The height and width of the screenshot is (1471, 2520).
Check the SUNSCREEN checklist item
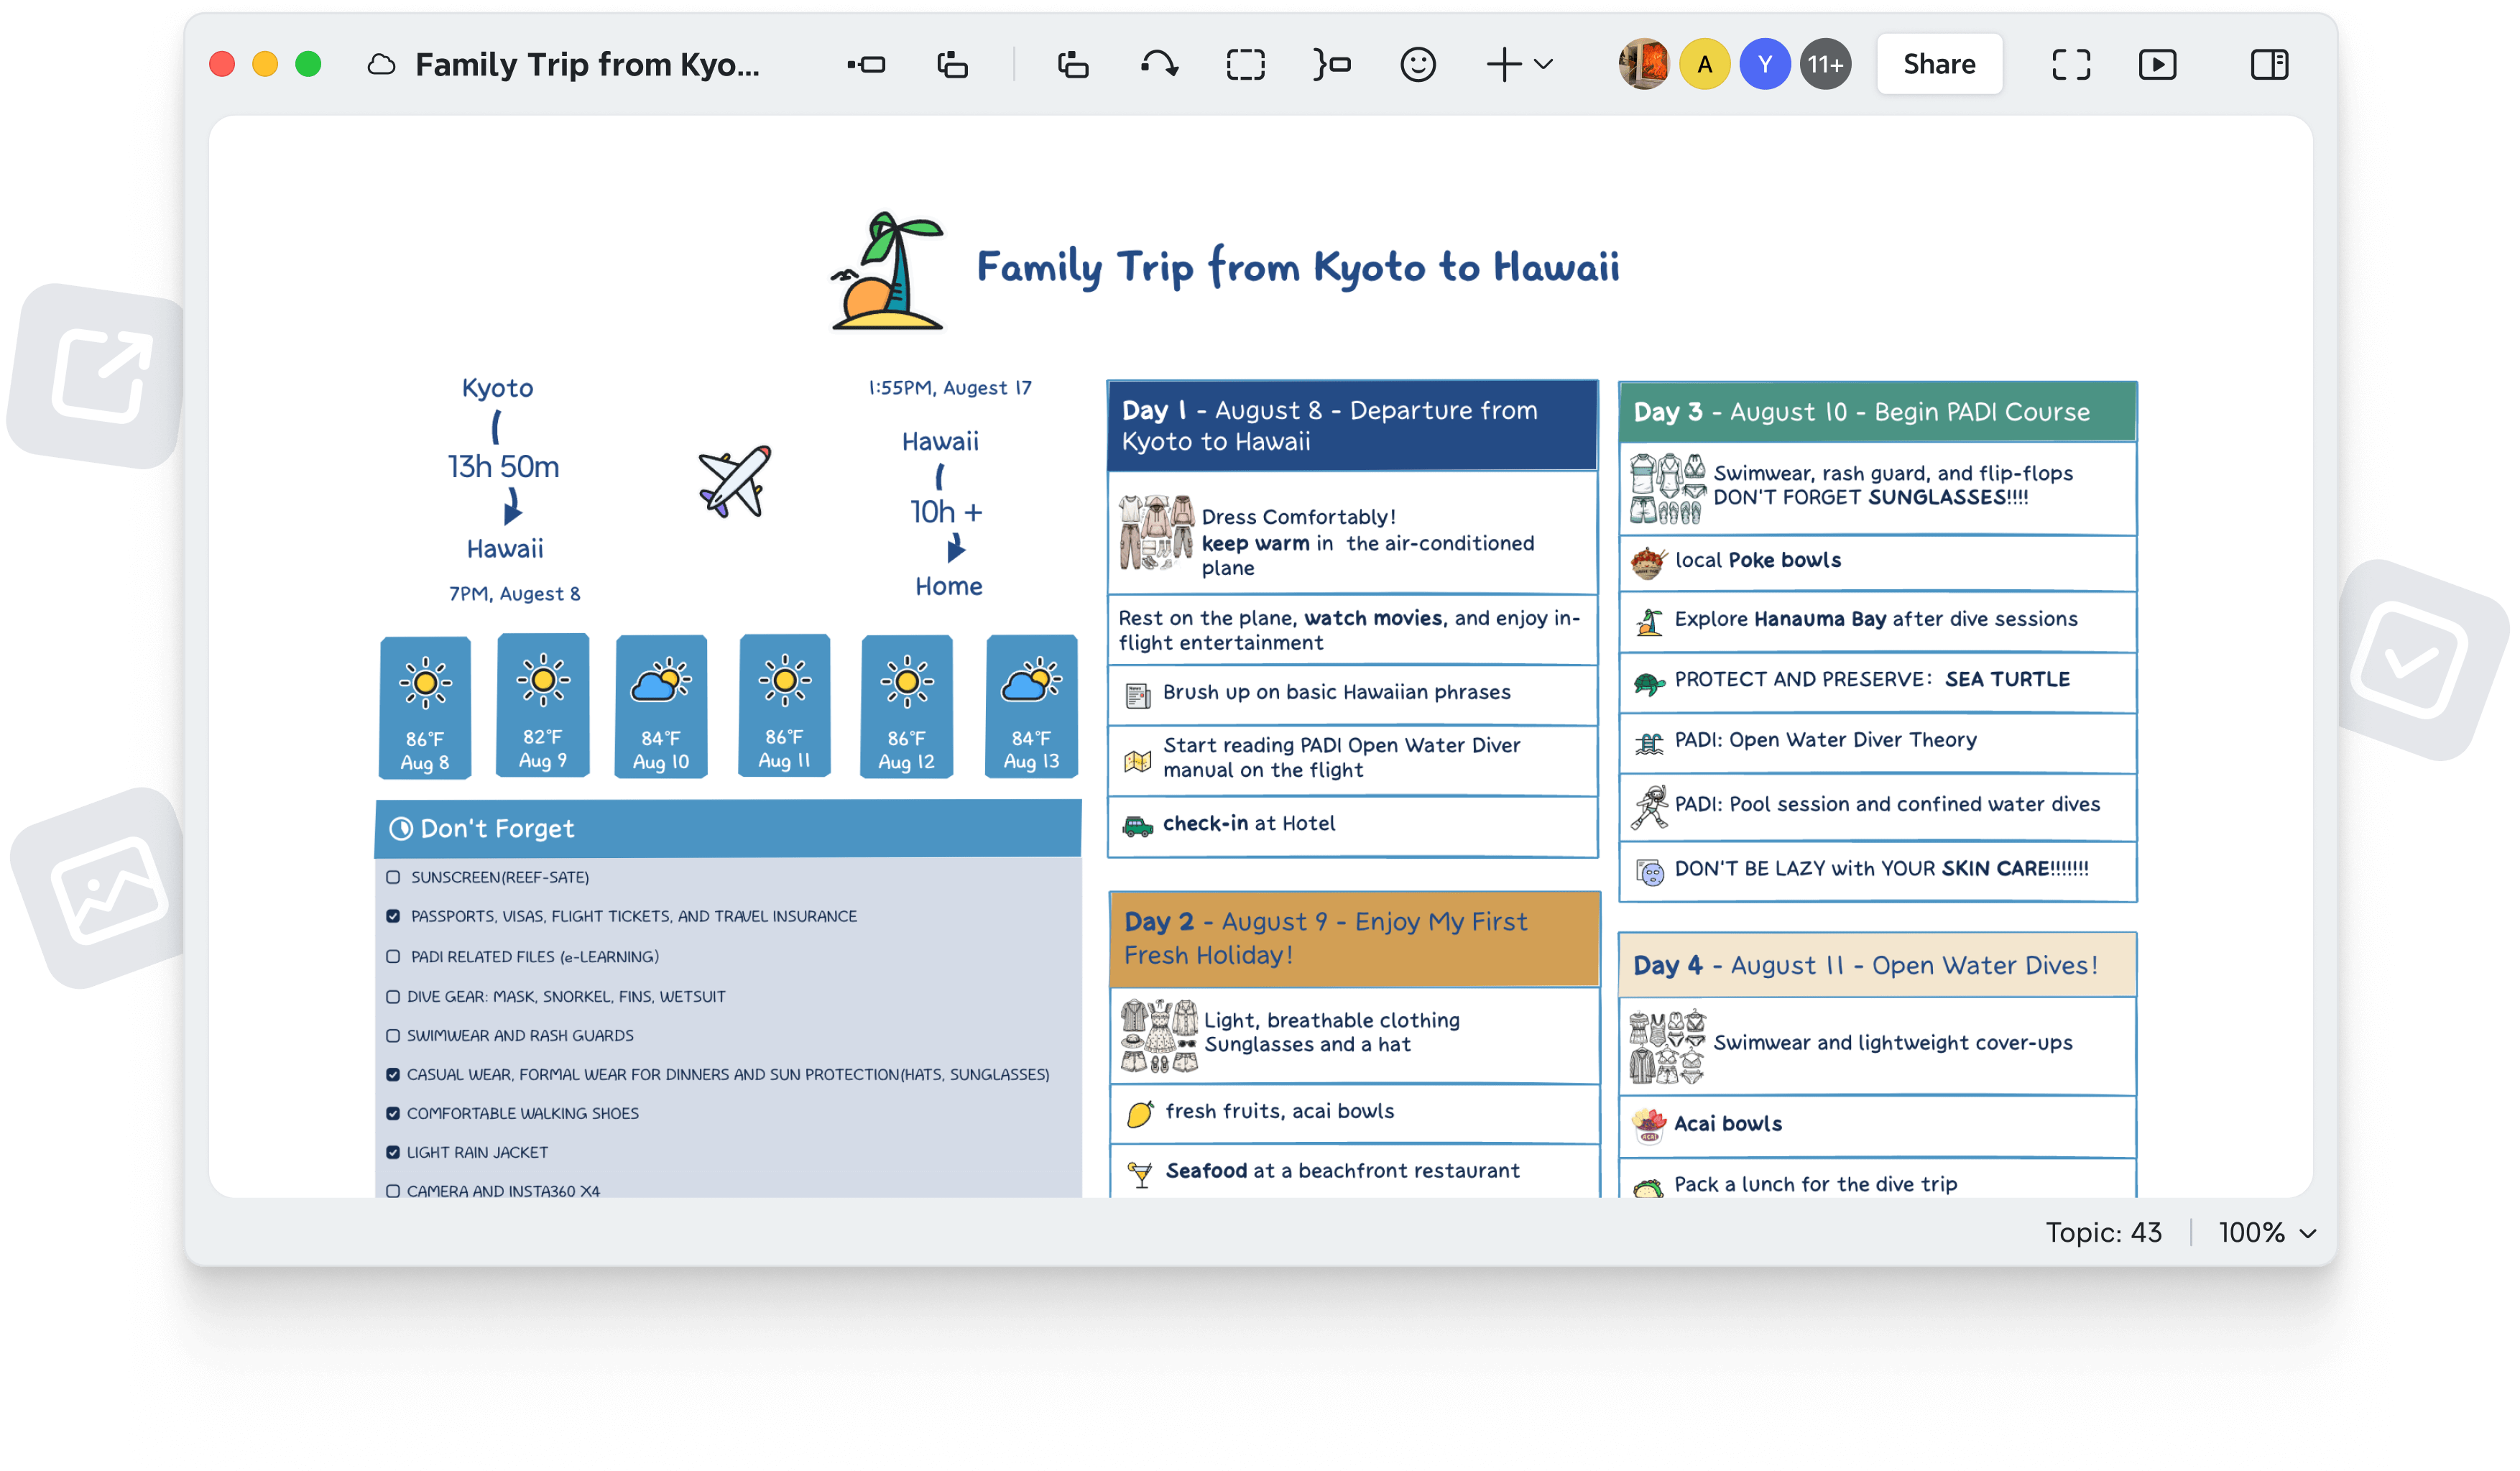(392, 877)
